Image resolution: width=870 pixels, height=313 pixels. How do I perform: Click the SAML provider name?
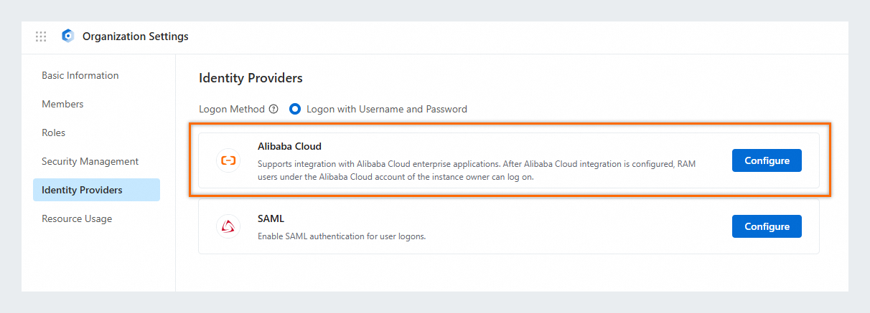[271, 218]
